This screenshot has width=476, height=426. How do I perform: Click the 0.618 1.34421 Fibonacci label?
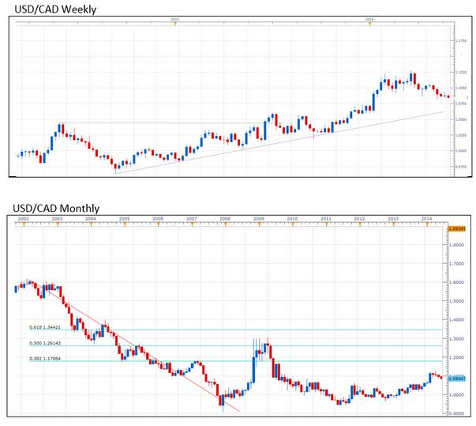[45, 327]
